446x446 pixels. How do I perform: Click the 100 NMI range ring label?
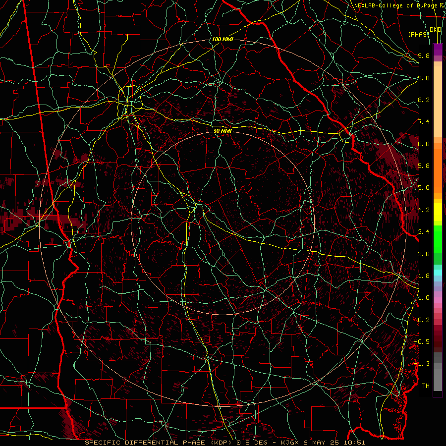223,39
